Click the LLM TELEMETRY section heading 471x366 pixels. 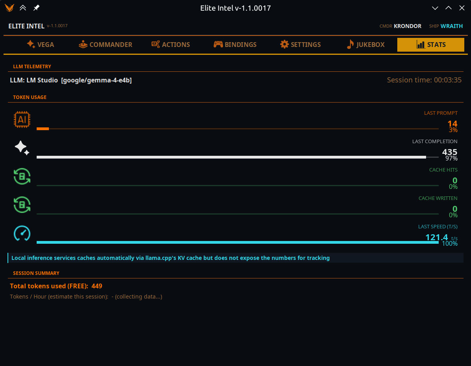pos(32,66)
